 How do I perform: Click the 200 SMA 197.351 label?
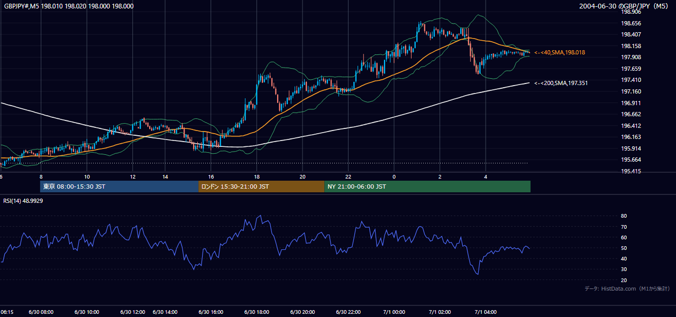pyautogui.click(x=561, y=83)
